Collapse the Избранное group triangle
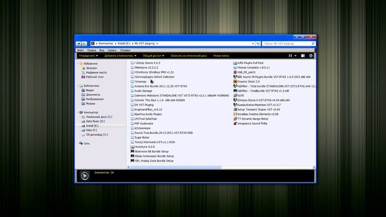 pos(78,64)
